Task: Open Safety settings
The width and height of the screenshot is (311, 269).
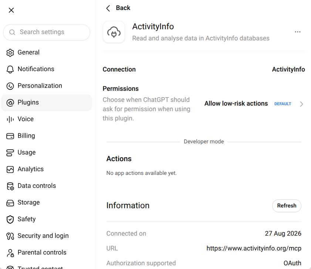Action: [x=47, y=219]
